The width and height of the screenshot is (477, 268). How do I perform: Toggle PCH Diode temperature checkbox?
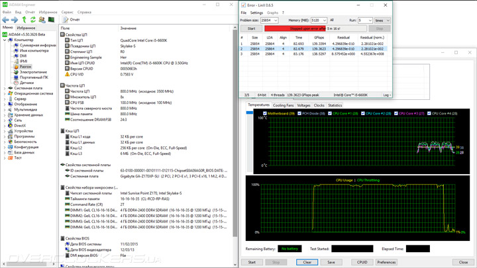tap(299, 113)
